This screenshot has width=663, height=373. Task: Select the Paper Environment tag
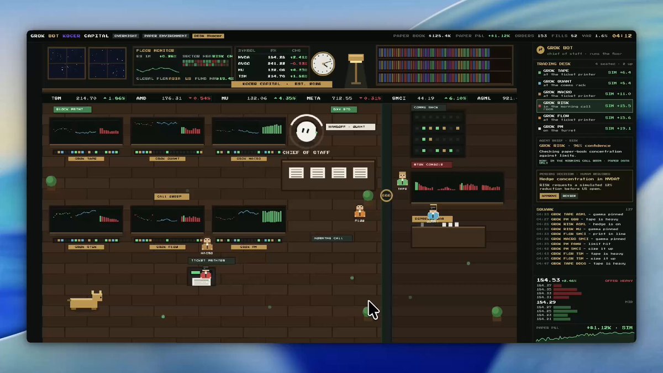click(x=166, y=36)
